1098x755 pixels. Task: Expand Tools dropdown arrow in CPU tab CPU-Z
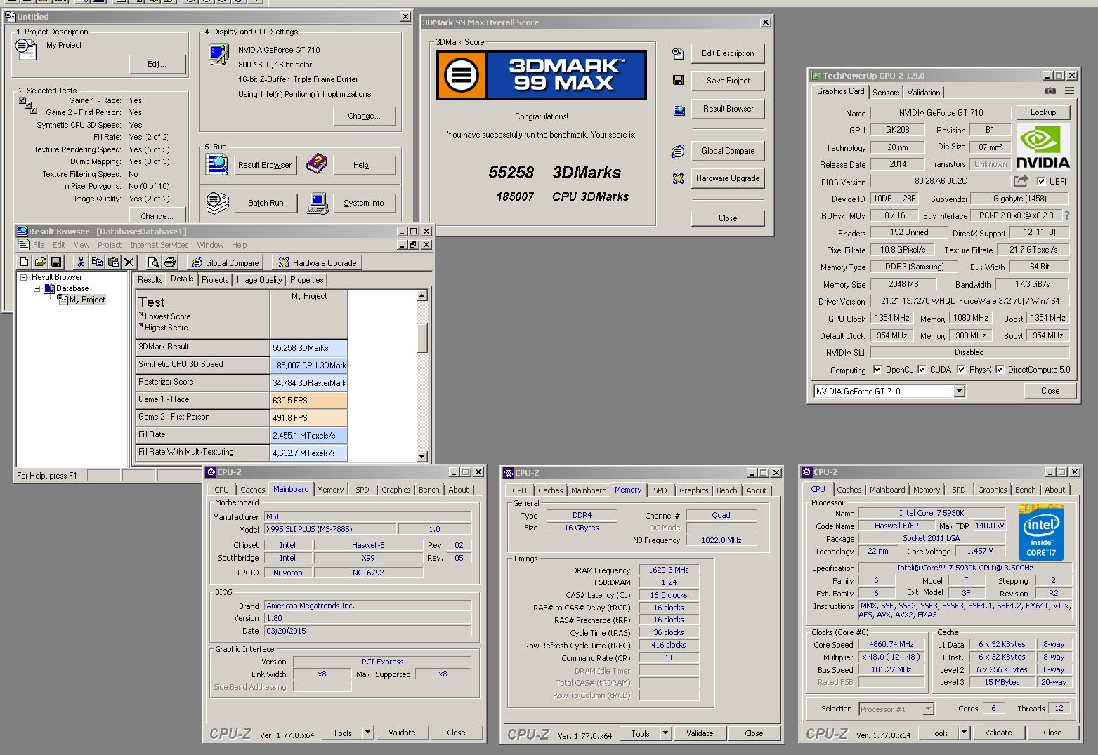(963, 733)
